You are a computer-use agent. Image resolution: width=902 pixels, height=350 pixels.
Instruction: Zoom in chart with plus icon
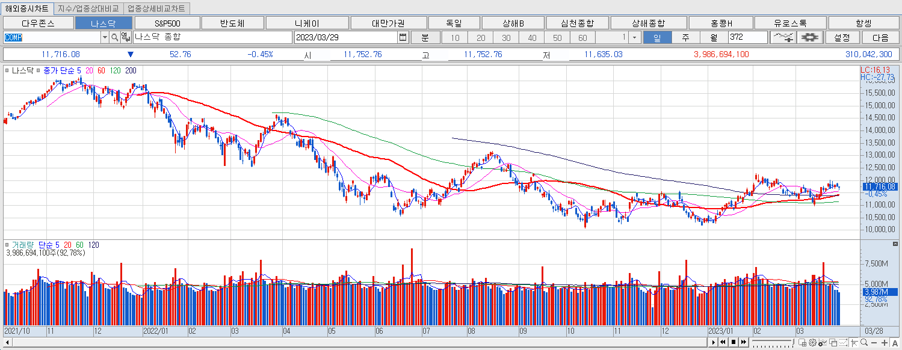pos(885,343)
